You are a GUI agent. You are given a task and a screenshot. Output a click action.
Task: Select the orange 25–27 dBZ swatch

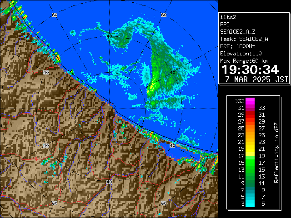(250, 129)
